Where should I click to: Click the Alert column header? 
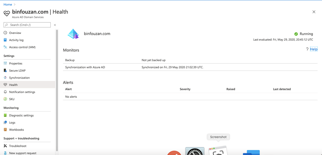(x=68, y=89)
